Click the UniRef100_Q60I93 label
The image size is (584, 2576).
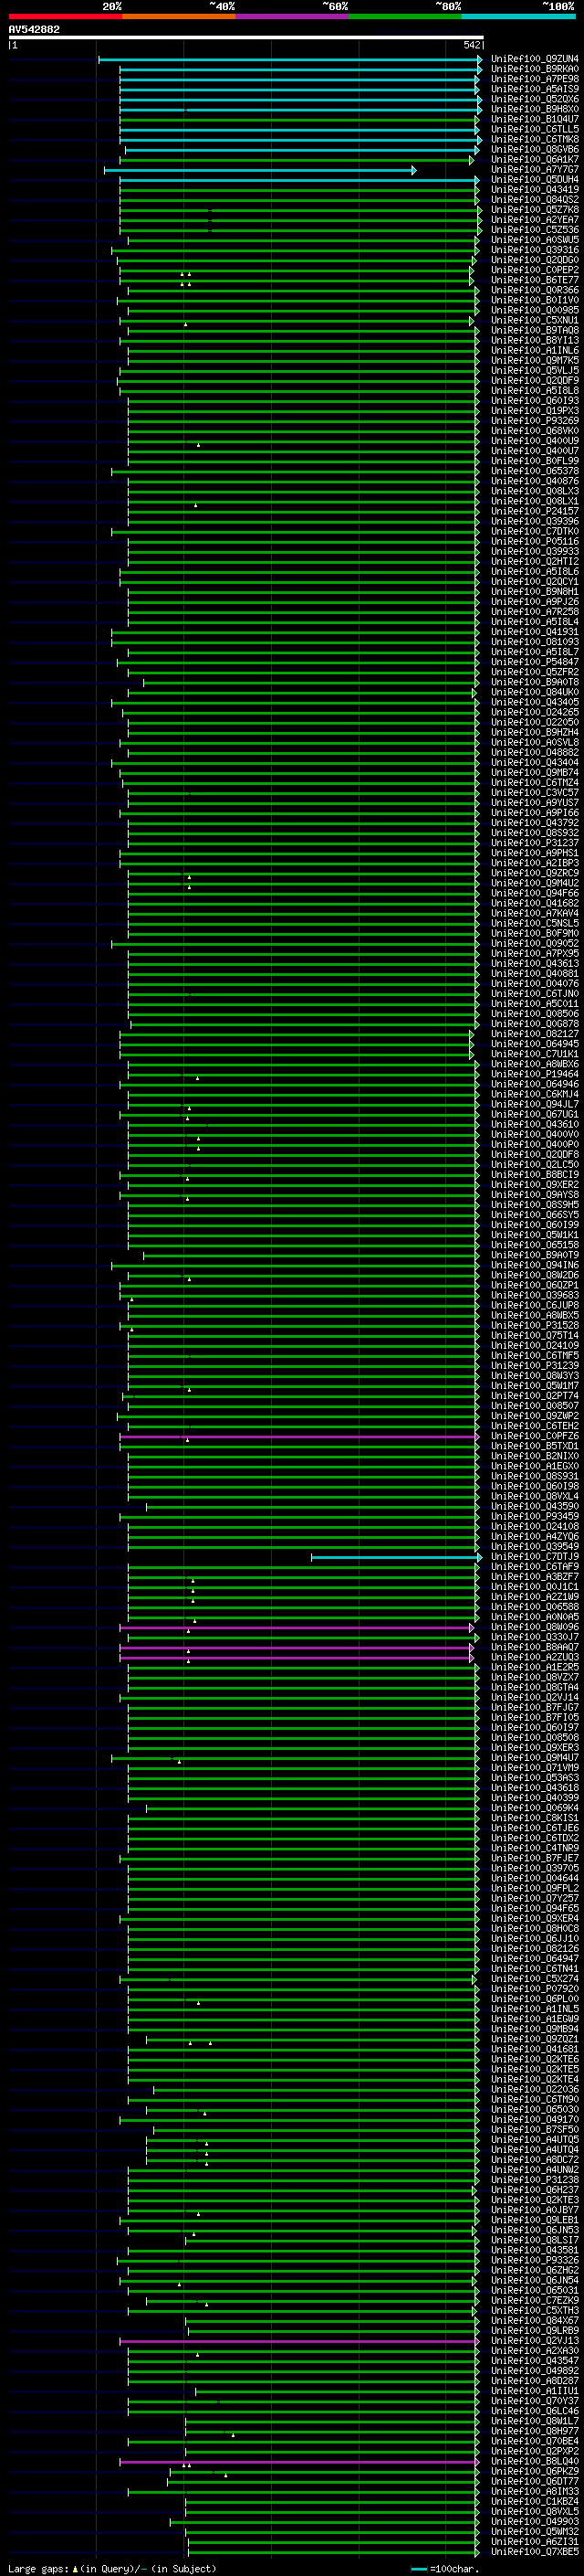pyautogui.click(x=535, y=401)
